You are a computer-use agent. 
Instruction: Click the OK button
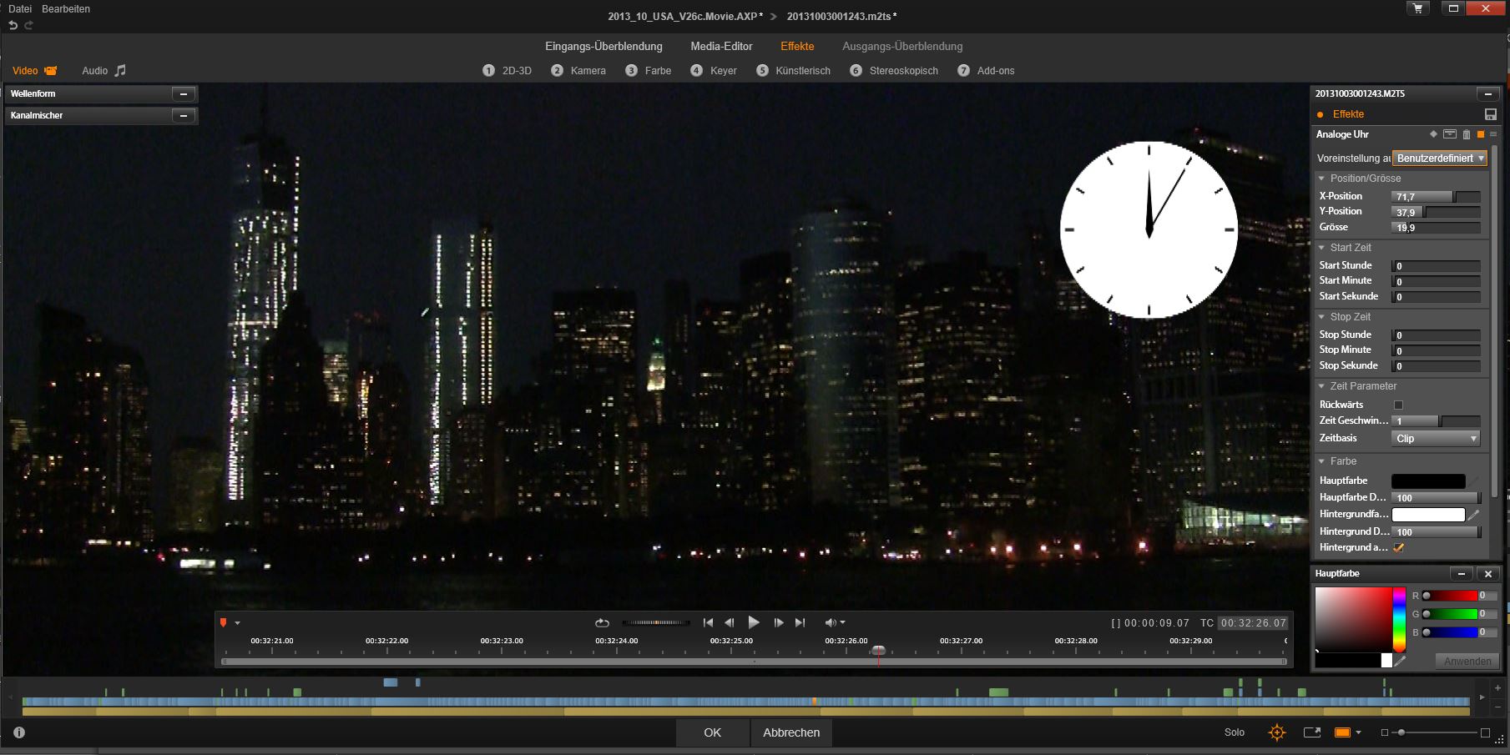point(712,732)
